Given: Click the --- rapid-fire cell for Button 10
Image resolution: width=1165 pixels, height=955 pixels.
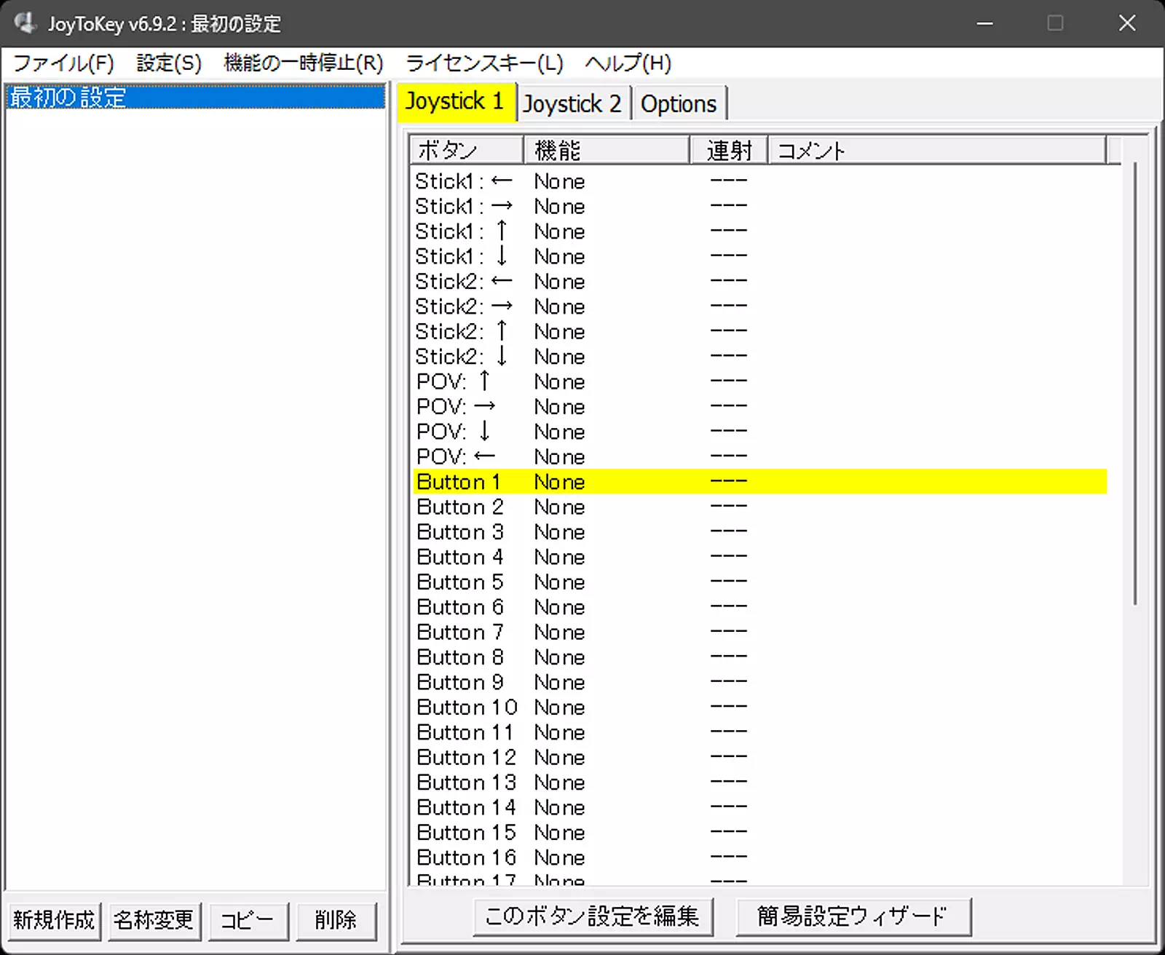Looking at the screenshot, I should [x=729, y=707].
